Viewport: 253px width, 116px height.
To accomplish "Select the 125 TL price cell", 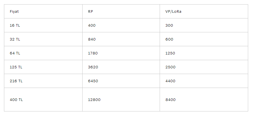I will coord(16,67).
